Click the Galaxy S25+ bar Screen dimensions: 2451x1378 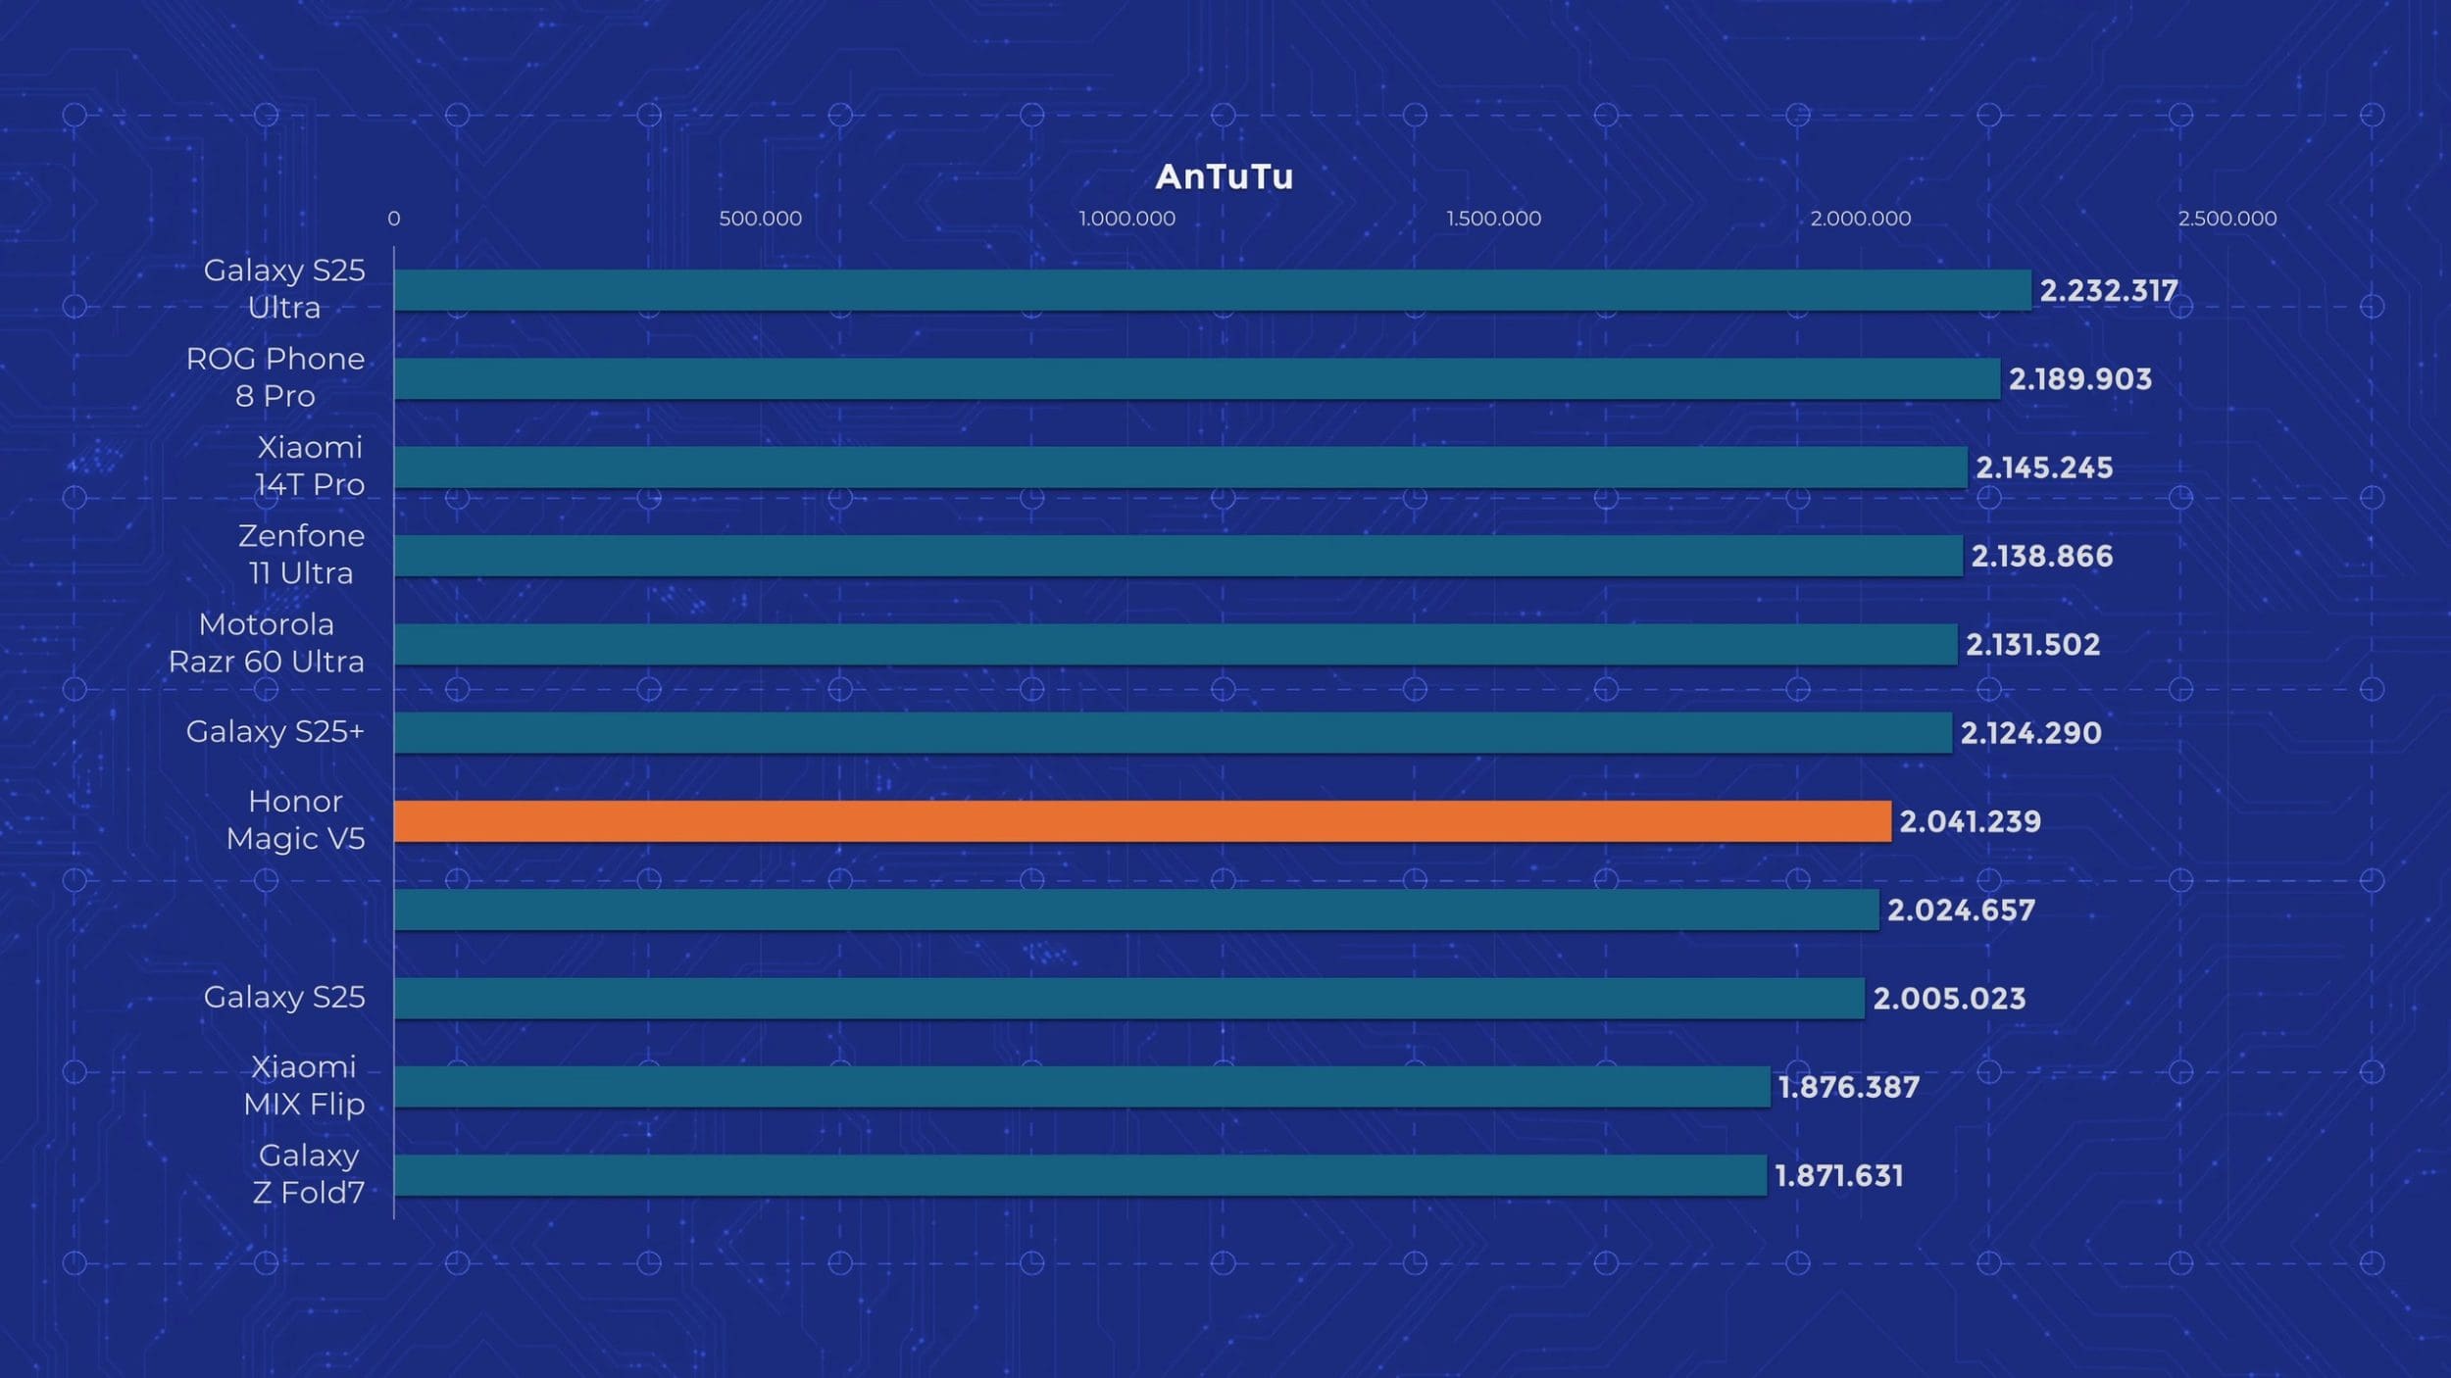pos(1173,733)
